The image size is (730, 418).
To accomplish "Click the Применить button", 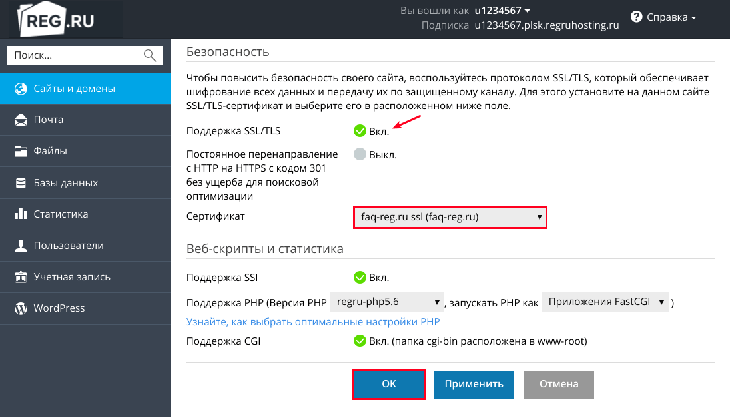I will 474,385.
